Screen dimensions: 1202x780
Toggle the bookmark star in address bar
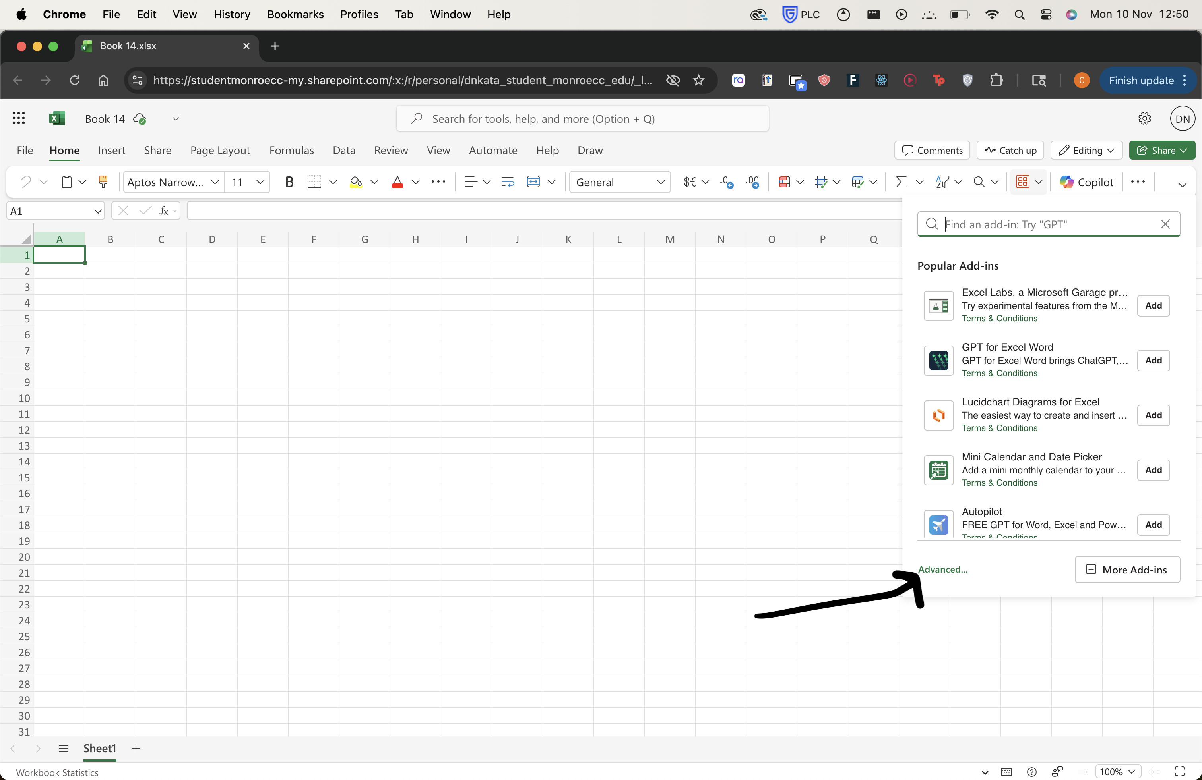click(698, 80)
